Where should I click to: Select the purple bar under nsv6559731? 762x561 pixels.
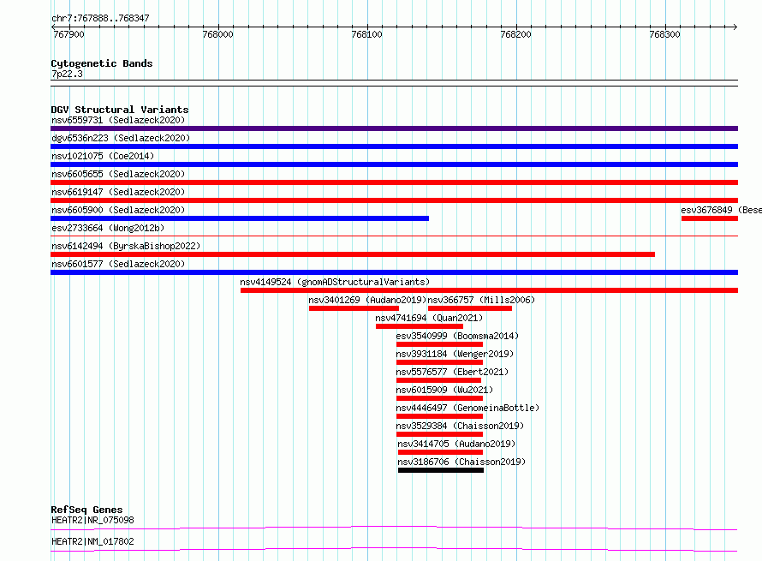[x=394, y=128]
